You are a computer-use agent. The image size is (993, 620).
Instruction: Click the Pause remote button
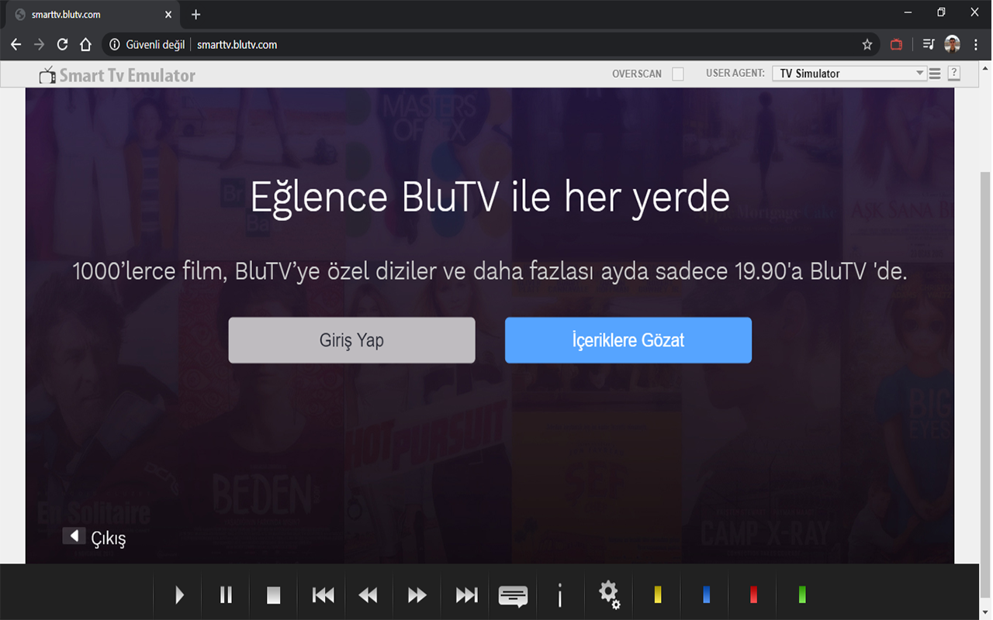pyautogui.click(x=226, y=594)
